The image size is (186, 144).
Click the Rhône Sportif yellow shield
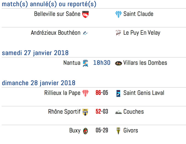[x=85, y=112]
